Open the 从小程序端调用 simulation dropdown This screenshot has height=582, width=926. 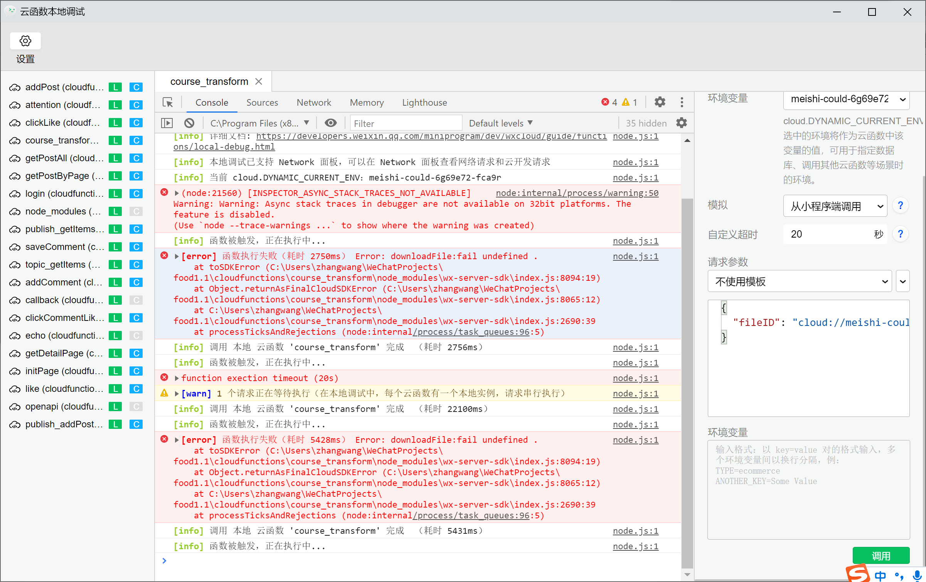pyautogui.click(x=835, y=206)
